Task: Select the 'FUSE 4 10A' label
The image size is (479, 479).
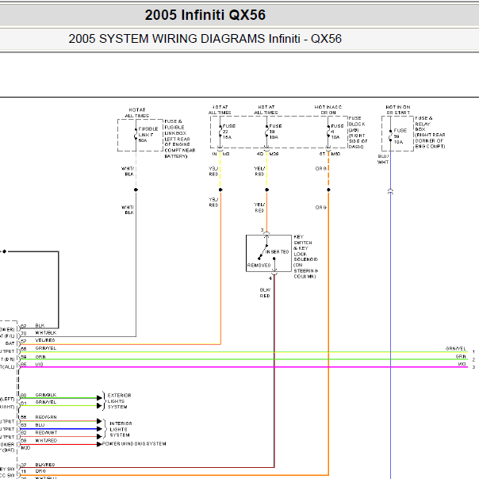Action: [x=337, y=132]
